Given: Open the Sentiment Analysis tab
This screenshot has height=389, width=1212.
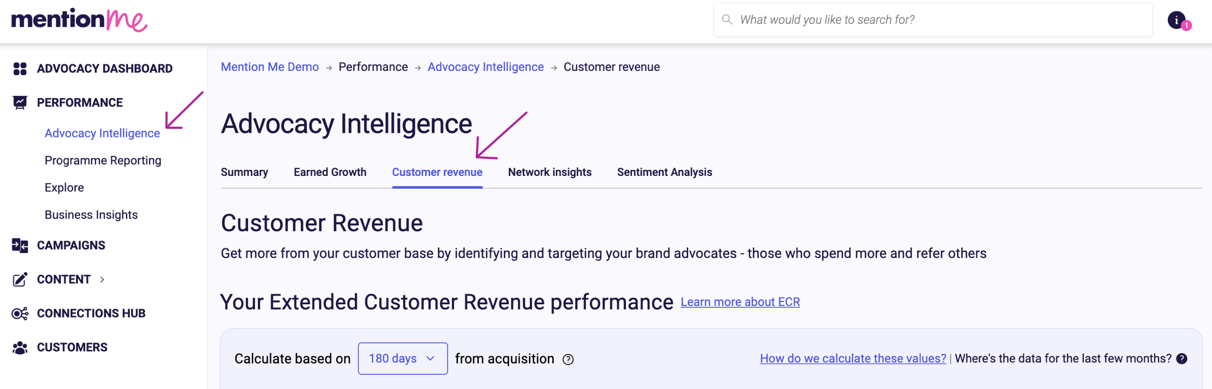Looking at the screenshot, I should tap(664, 172).
